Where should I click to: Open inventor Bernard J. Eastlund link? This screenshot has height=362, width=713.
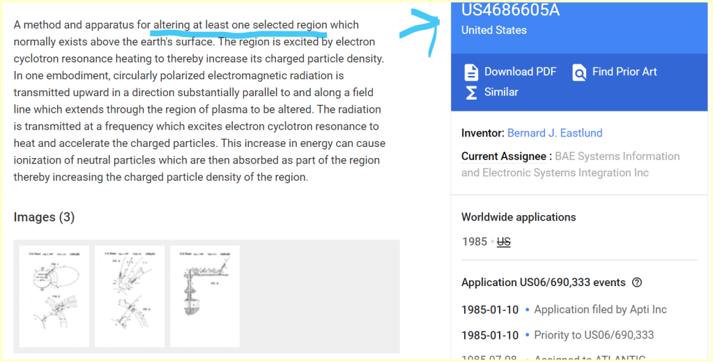pyautogui.click(x=555, y=133)
